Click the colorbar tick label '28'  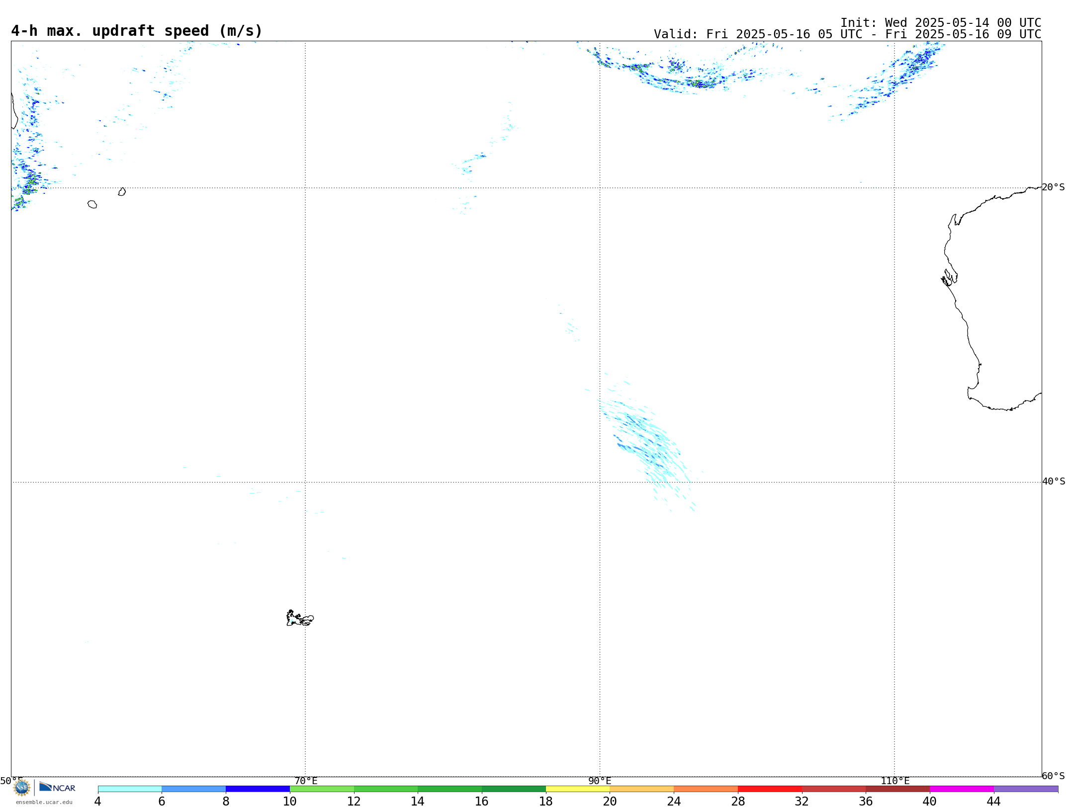[x=738, y=801]
